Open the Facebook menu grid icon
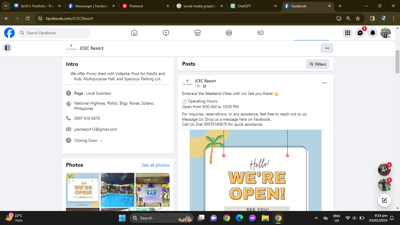Screen dimensions: 400x225 (x=348, y=33)
